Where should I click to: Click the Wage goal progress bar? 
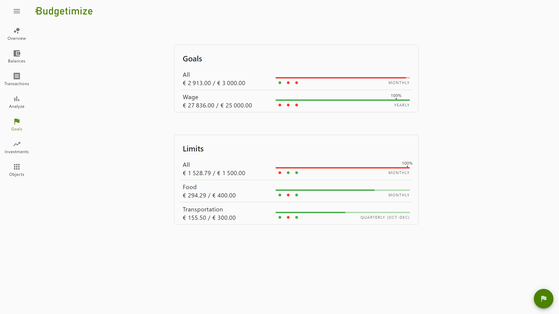pos(343,100)
